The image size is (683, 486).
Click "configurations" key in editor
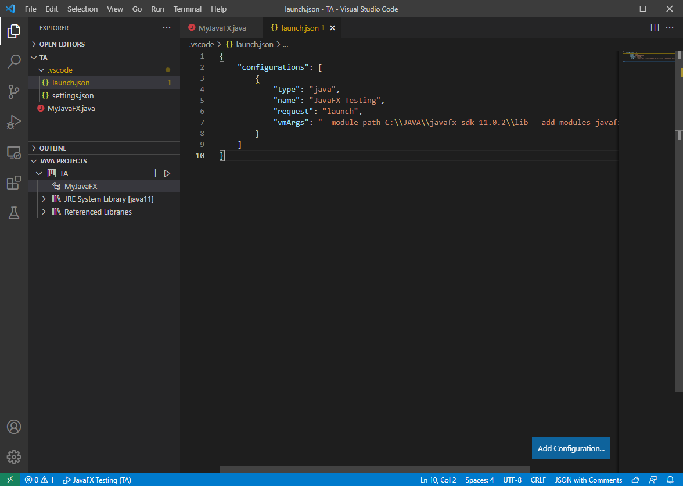point(273,67)
